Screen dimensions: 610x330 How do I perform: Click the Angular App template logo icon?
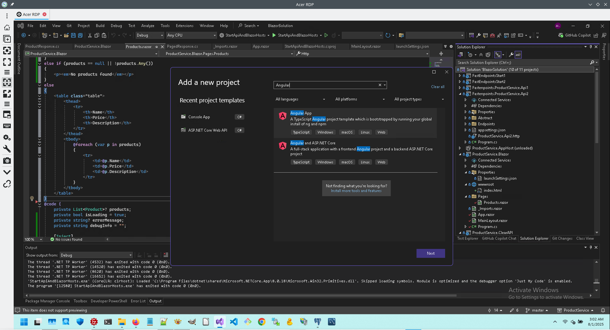282,116
